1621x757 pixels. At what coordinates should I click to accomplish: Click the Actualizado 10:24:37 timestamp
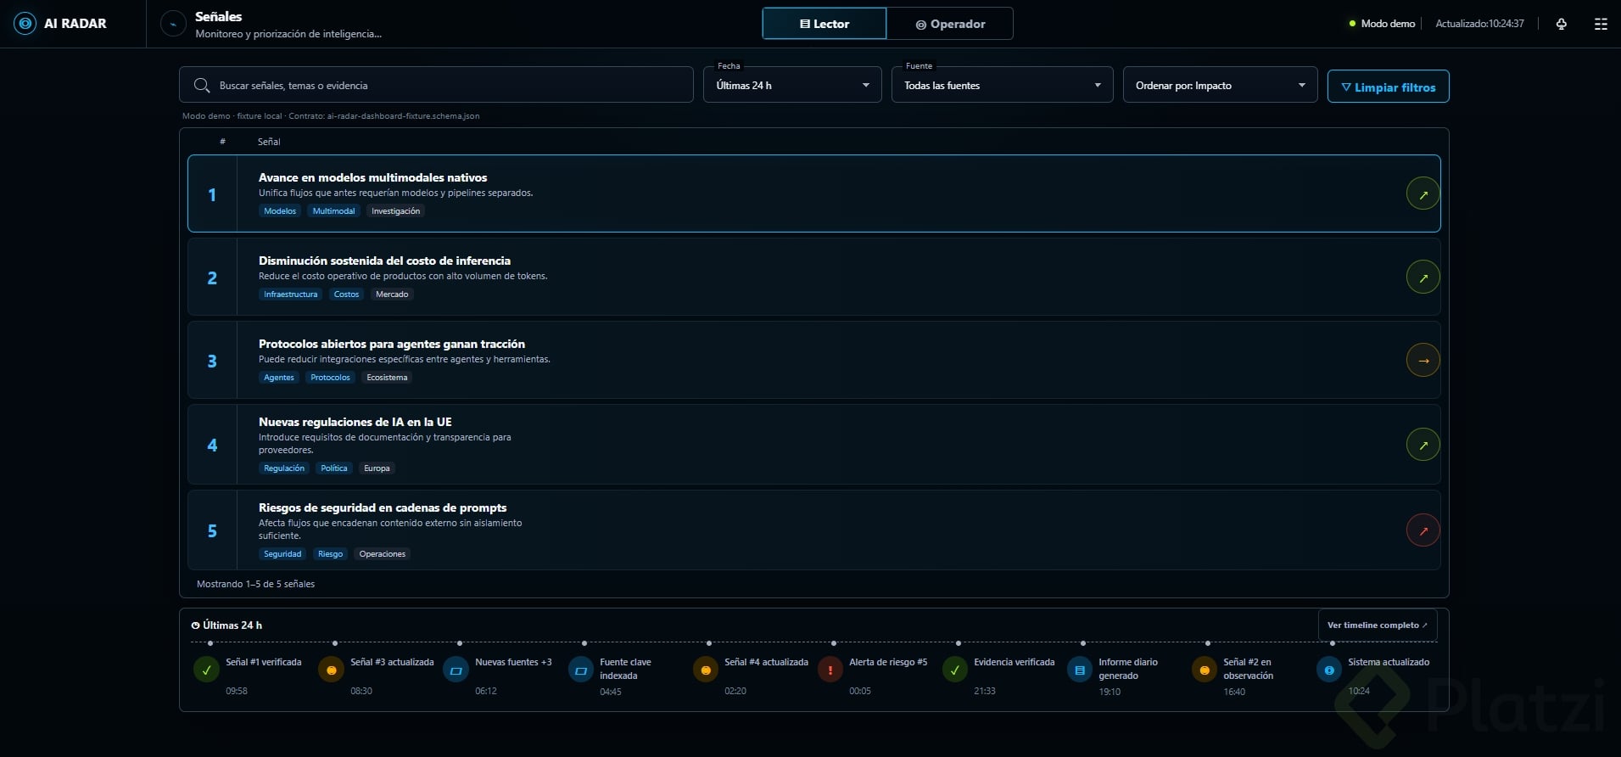coord(1479,24)
